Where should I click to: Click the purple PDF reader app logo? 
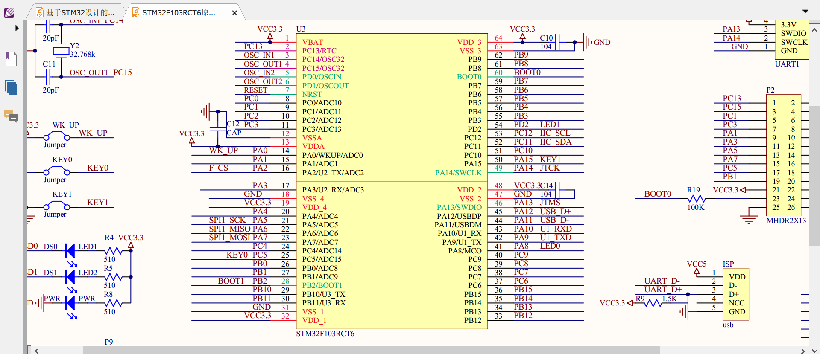tap(9, 13)
